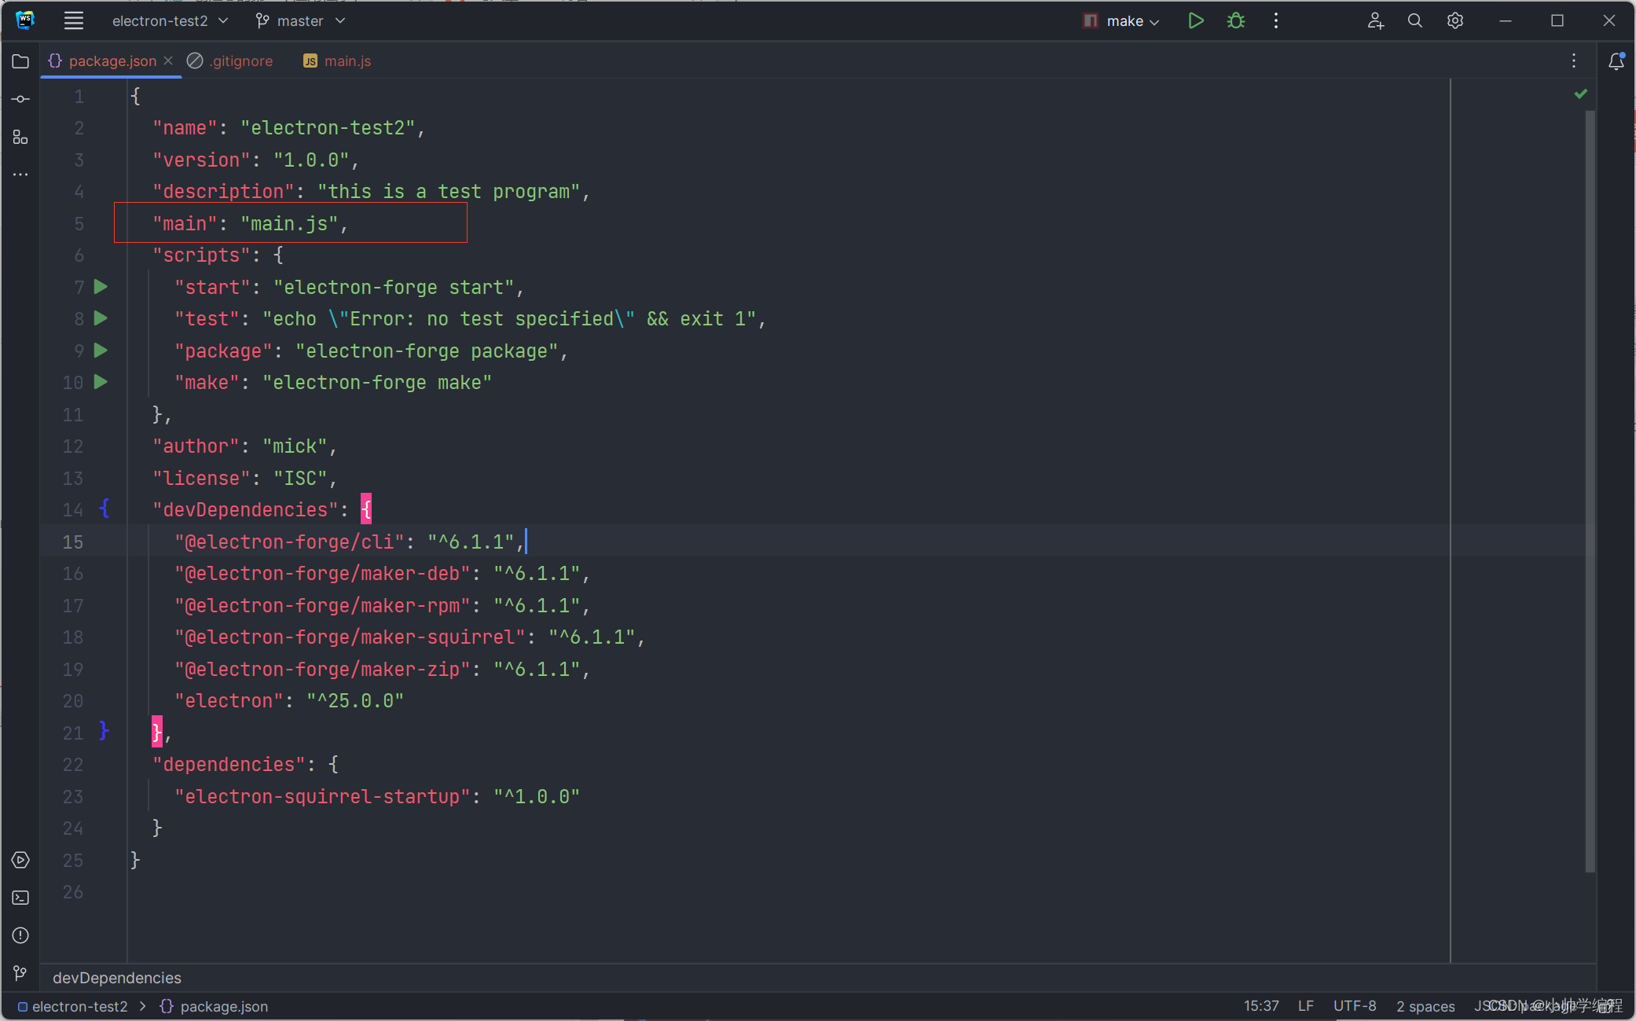Image resolution: width=1636 pixels, height=1021 pixels.
Task: Click the closing fold brace line 21
Action: [105, 731]
